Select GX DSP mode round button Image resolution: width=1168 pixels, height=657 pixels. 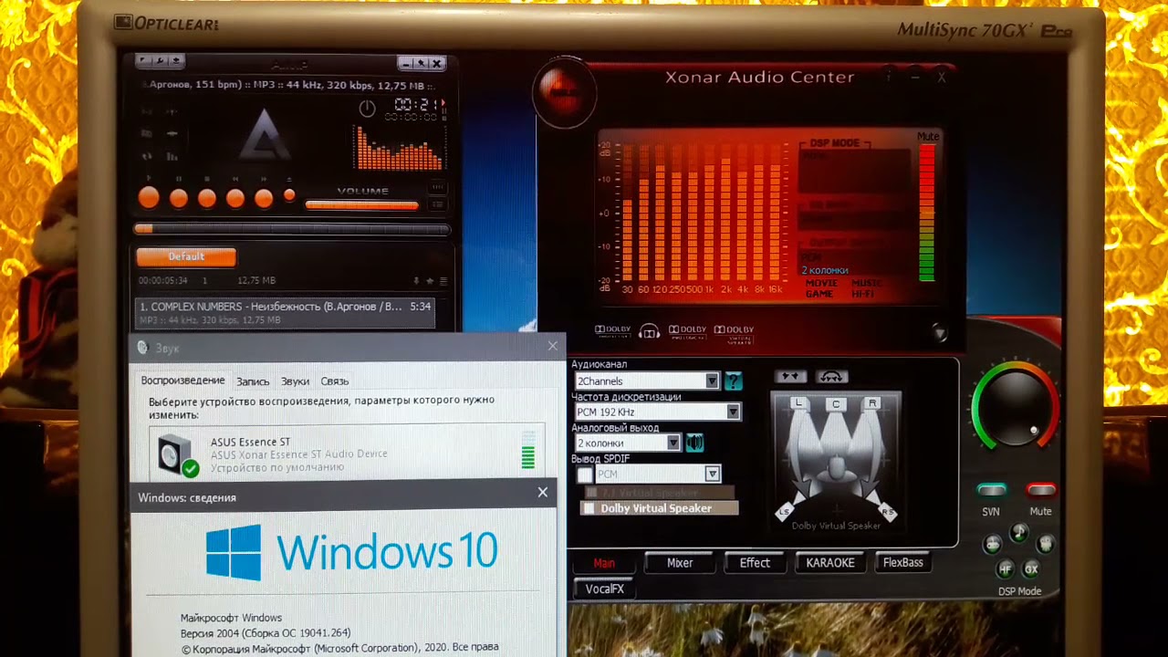point(1031,568)
